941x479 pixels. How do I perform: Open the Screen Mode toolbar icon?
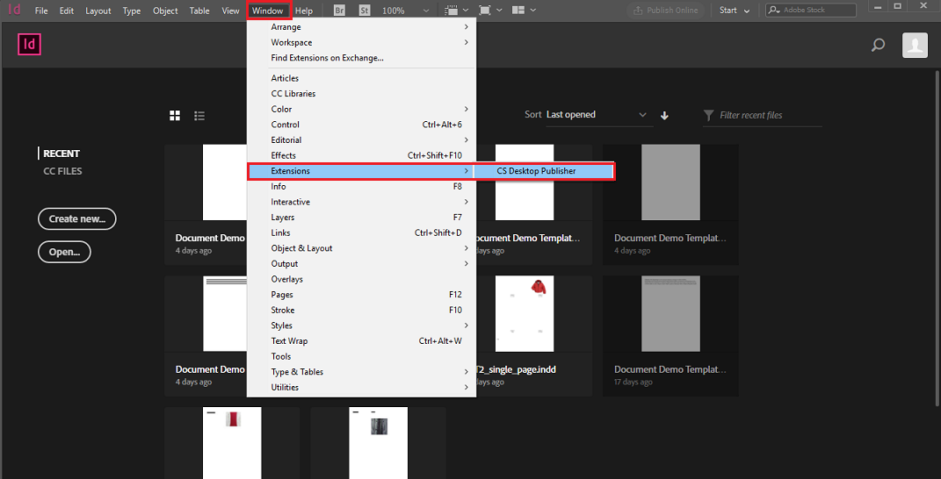pyautogui.click(x=489, y=11)
